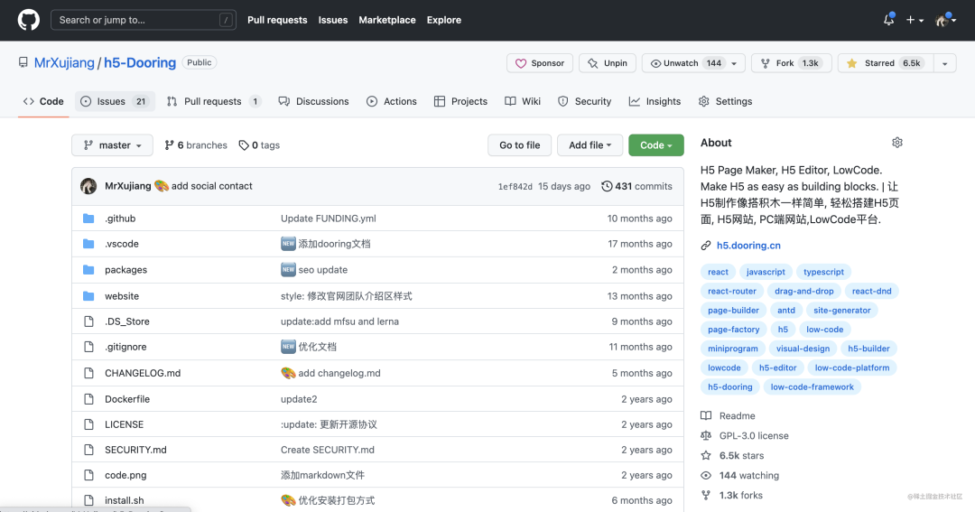Switch to the Issues tab

[x=115, y=101]
